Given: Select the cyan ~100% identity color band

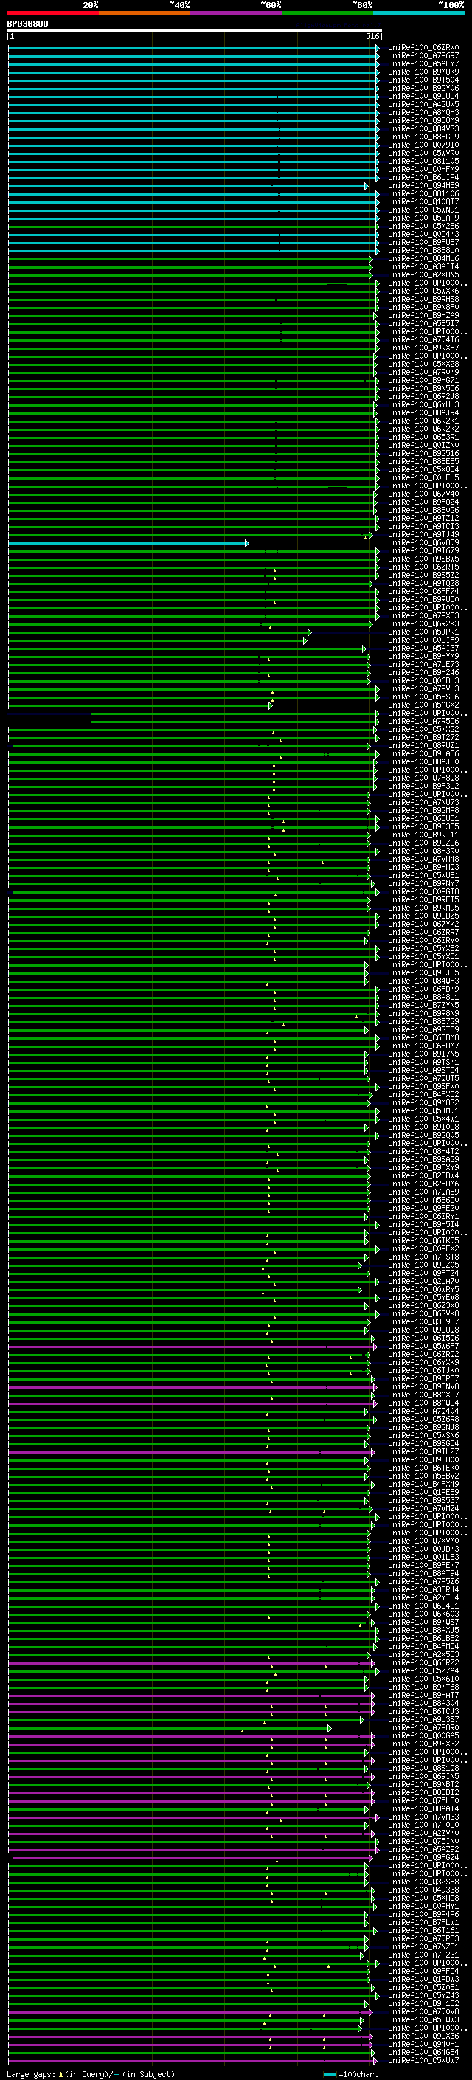Looking at the screenshot, I should coord(419,13).
